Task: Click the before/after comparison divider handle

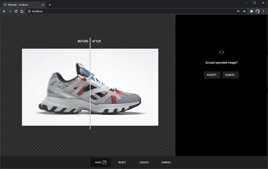Action: (90, 83)
